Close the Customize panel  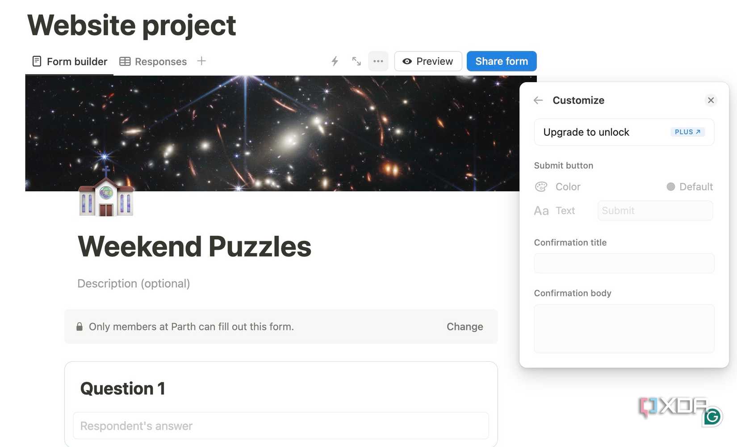click(711, 100)
